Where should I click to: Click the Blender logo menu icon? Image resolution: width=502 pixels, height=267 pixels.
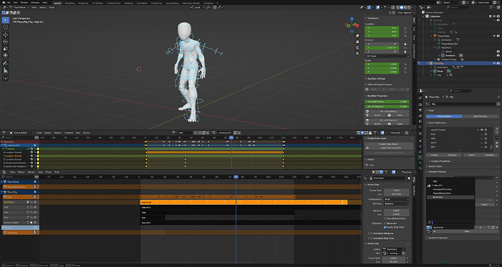3,3
